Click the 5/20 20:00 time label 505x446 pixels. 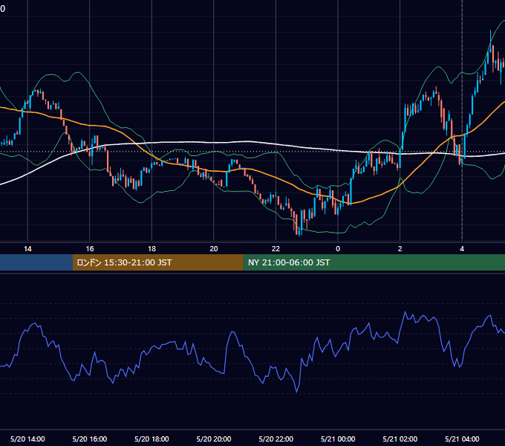coord(214,439)
